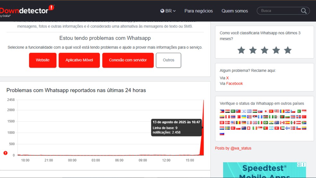Check Whatsapp status for Finland flag
316x178 pixels.
click(x=287, y=128)
